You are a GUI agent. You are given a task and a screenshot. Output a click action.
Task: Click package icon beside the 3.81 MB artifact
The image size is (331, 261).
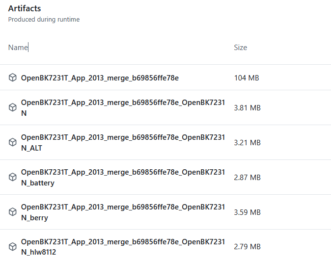(x=13, y=107)
